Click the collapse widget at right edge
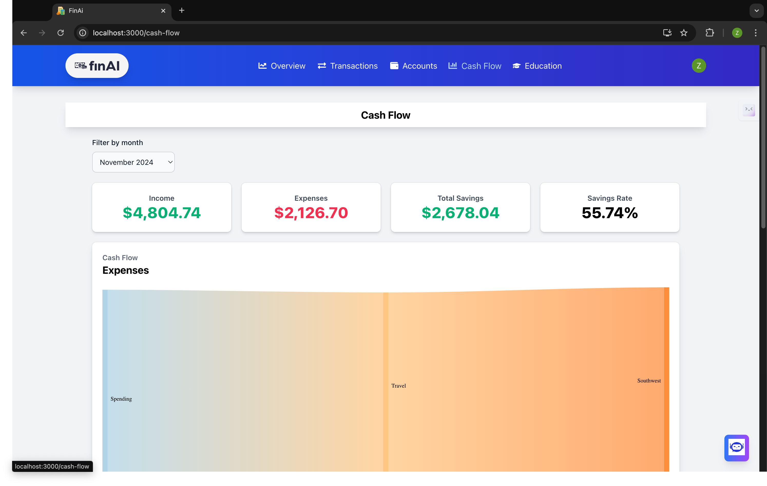This screenshot has height=486, width=767. coord(749,110)
